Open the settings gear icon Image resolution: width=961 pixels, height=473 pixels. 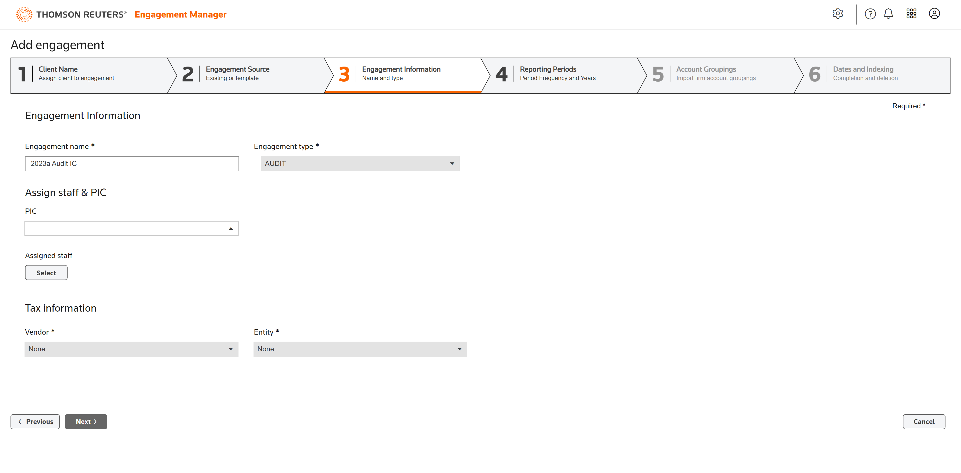tap(838, 14)
